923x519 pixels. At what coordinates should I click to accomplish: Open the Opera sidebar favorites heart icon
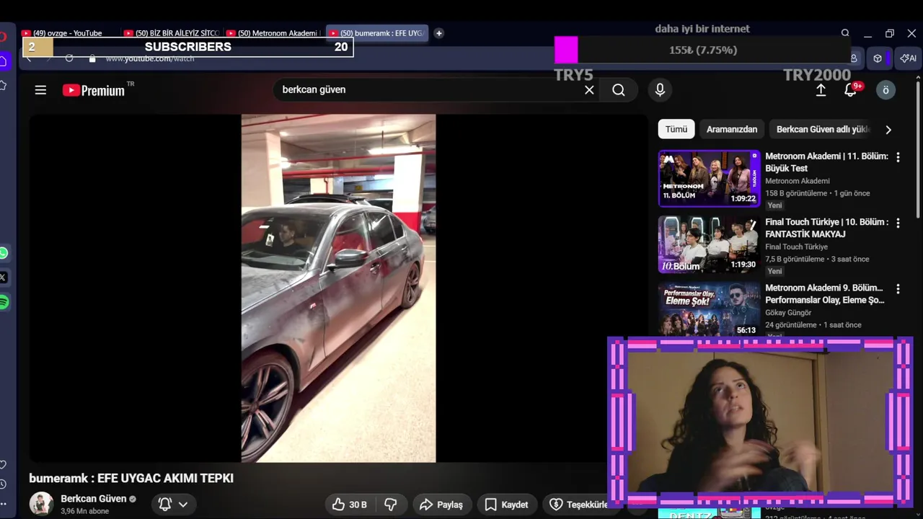(4, 465)
